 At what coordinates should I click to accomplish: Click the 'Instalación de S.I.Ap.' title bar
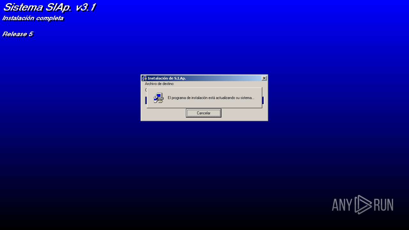click(x=204, y=78)
